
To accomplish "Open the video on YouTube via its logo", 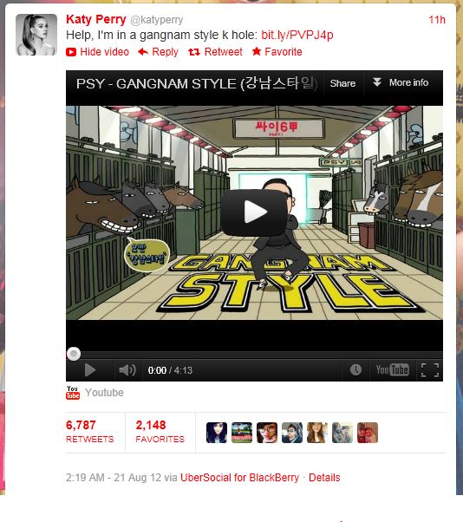I will (392, 369).
